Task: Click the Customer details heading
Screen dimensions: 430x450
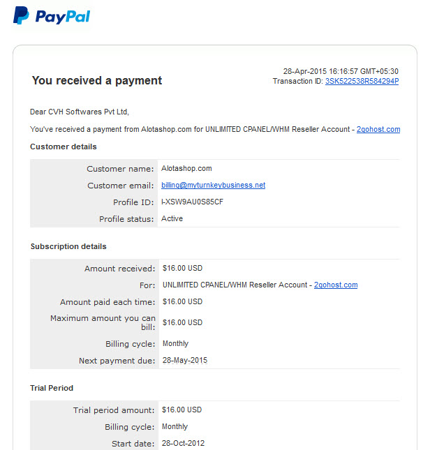Action: (64, 147)
